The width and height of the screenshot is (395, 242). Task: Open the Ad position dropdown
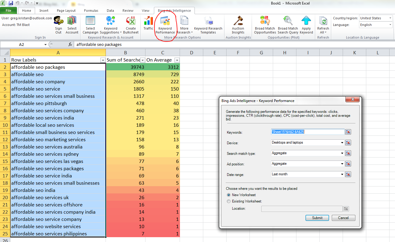click(342, 164)
